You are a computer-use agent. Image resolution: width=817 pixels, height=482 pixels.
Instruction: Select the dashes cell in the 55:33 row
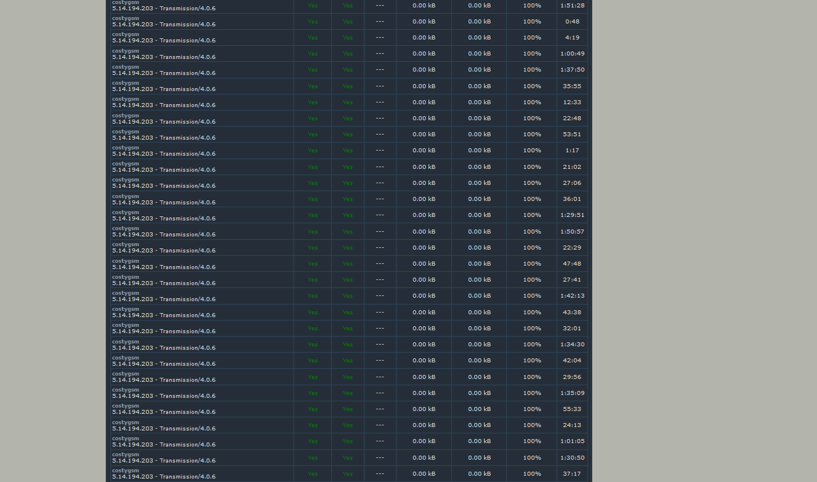click(380, 409)
